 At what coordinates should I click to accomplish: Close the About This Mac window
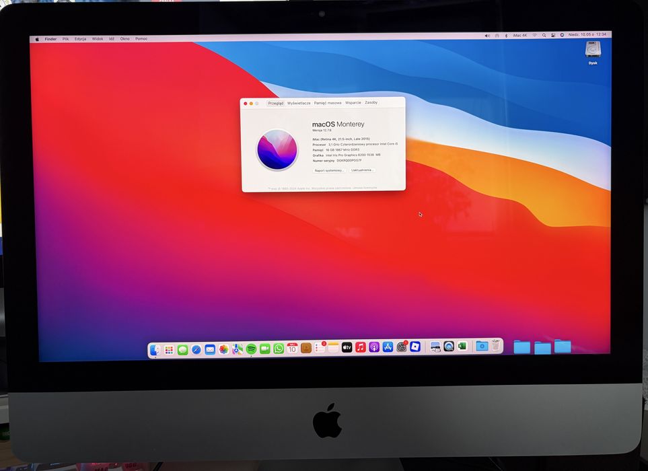tap(246, 104)
